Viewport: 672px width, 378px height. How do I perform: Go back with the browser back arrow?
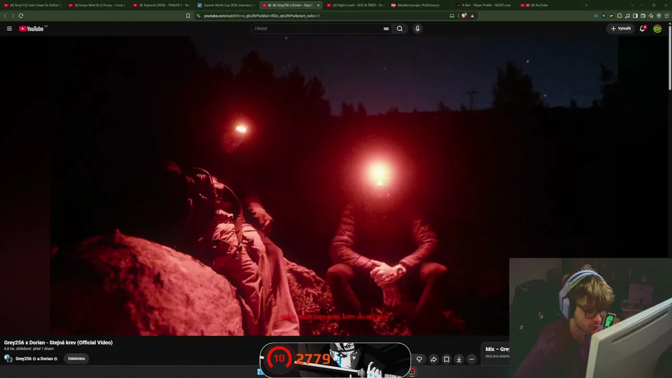pyautogui.click(x=5, y=16)
